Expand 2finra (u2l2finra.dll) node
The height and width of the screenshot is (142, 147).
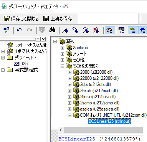pos(69,97)
